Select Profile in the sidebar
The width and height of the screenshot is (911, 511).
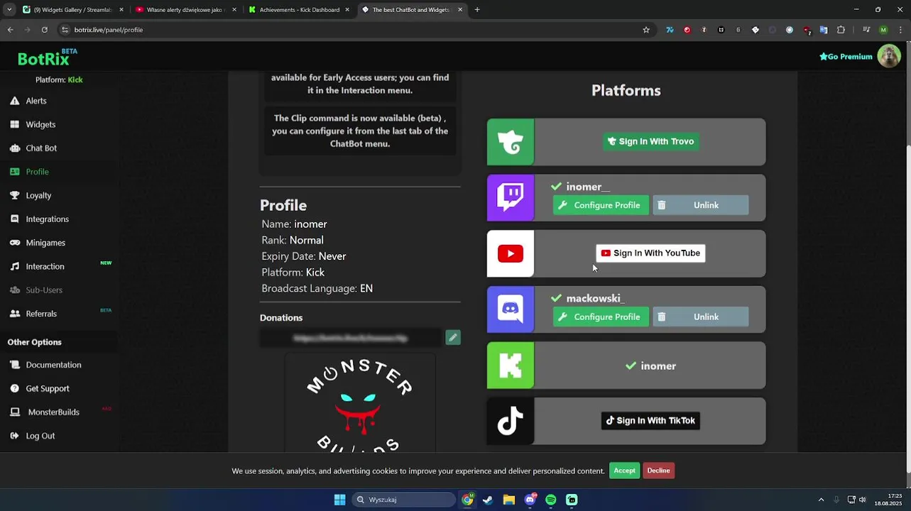tap(37, 172)
